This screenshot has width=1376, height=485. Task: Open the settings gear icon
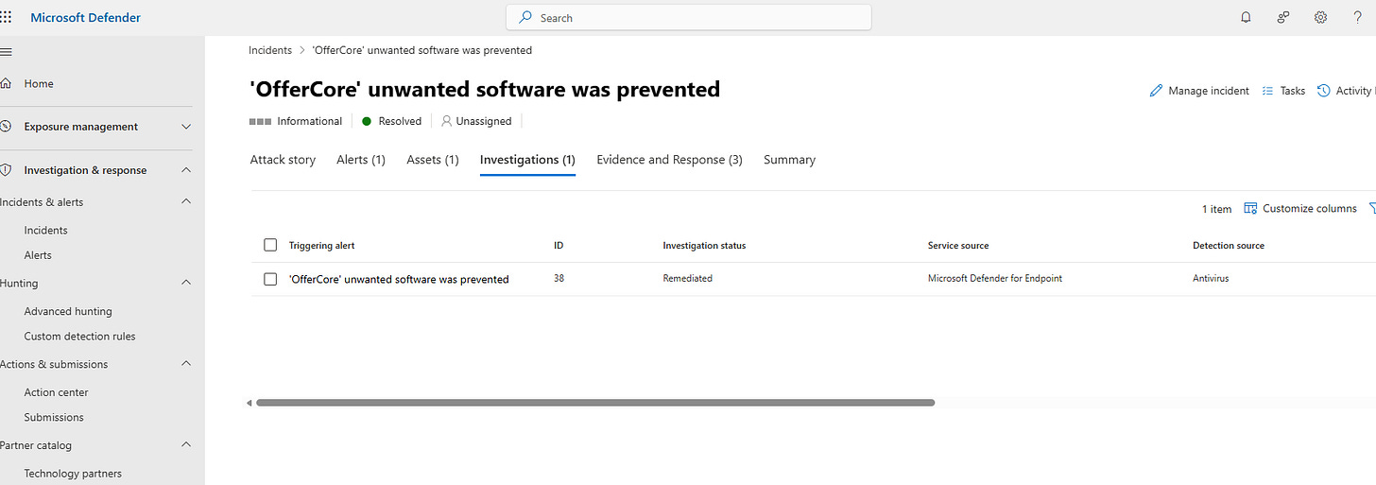point(1321,17)
